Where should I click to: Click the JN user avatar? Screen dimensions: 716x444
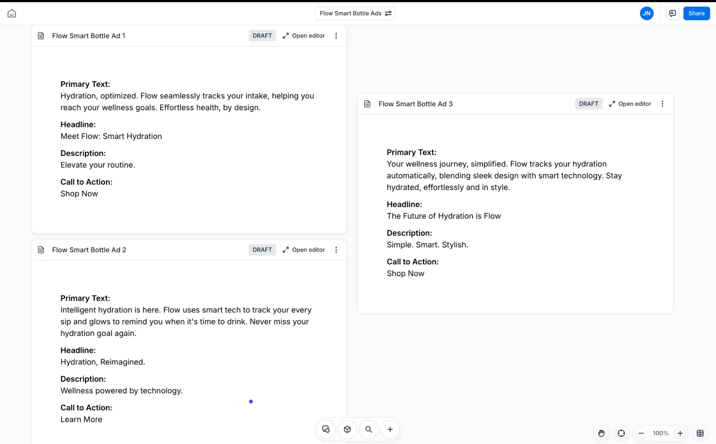pyautogui.click(x=646, y=13)
